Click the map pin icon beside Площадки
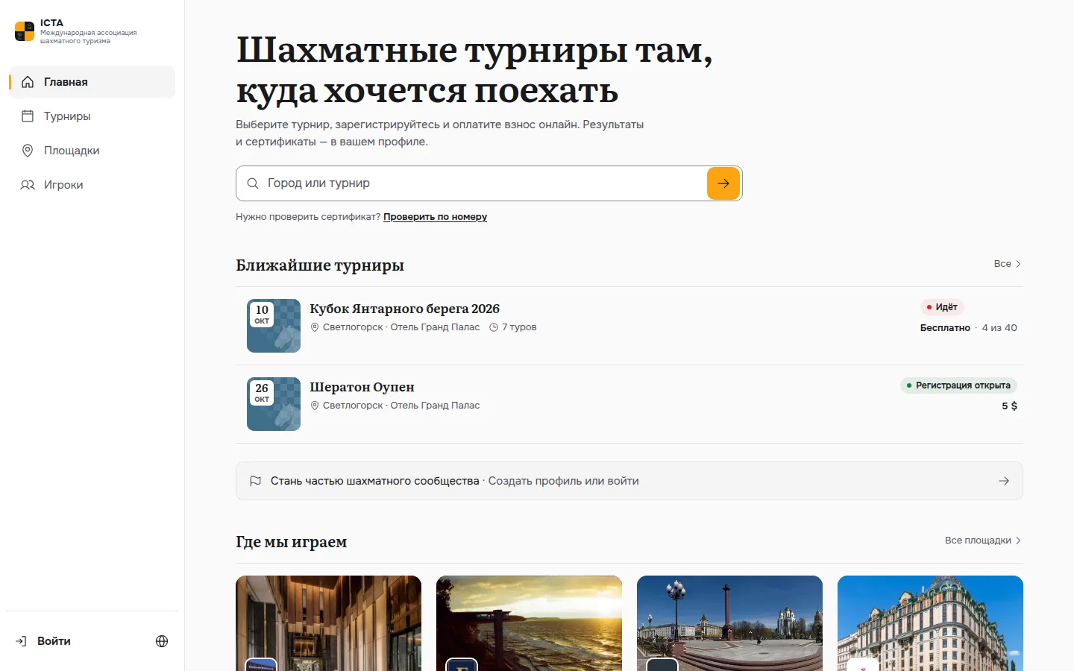This screenshot has height=671, width=1074. (28, 151)
